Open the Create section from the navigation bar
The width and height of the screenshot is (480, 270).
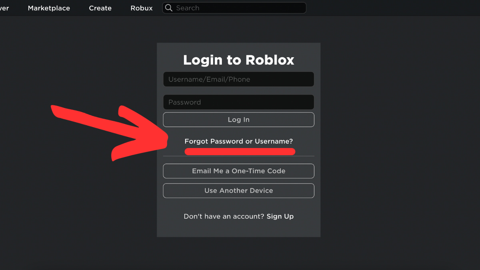(100, 8)
